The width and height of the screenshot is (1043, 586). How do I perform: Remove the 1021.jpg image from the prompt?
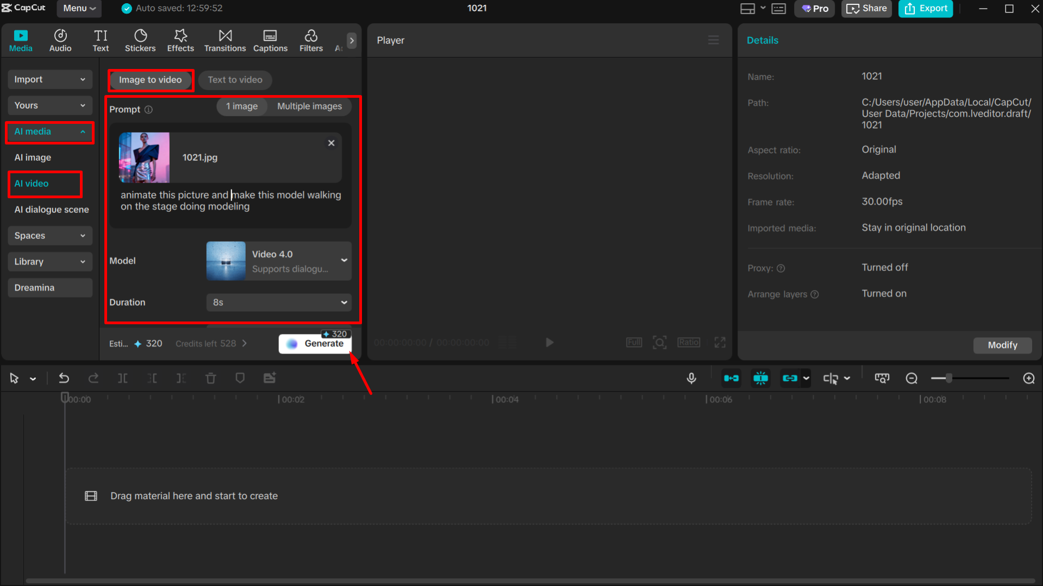pos(331,143)
